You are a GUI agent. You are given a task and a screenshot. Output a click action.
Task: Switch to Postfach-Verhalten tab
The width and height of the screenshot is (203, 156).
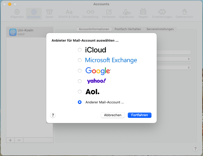click(x=128, y=29)
